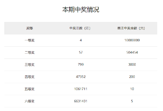The height and width of the screenshot is (111, 163).
Task: Click the 三等奖 row label
Action: click(x=30, y=65)
